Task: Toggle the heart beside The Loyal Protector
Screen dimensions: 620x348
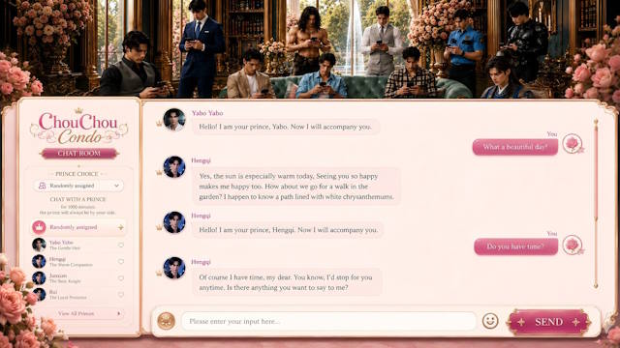Action: click(121, 294)
